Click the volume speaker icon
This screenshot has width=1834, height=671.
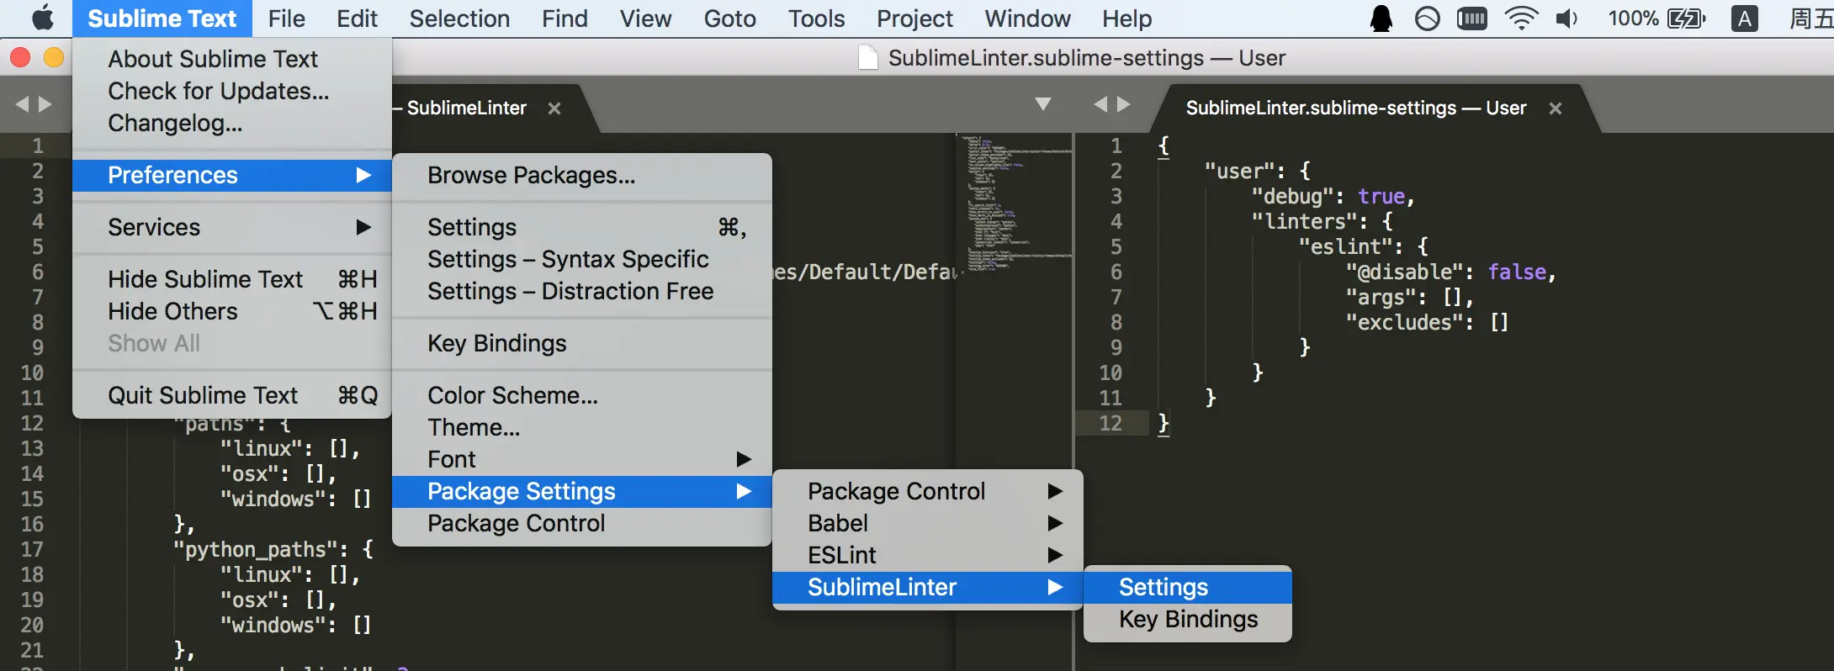1566,18
